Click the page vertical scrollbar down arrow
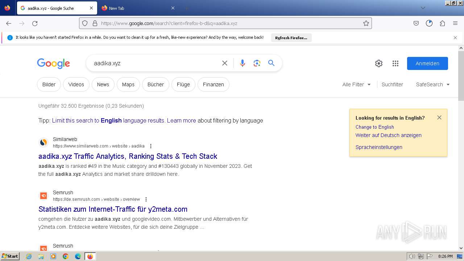This screenshot has height=261, width=464. pos(461,248)
